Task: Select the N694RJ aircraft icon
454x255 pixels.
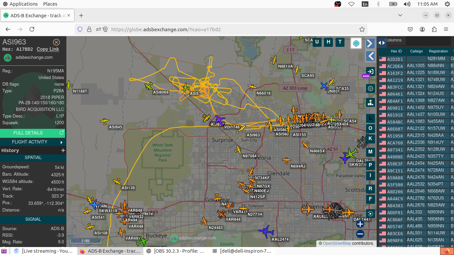Action: click(x=286, y=160)
